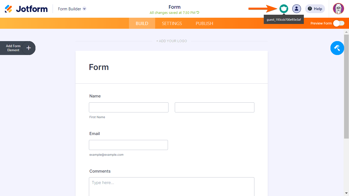349x196 pixels.
Task: Open the Form Builder dropdown
Action: [85, 9]
